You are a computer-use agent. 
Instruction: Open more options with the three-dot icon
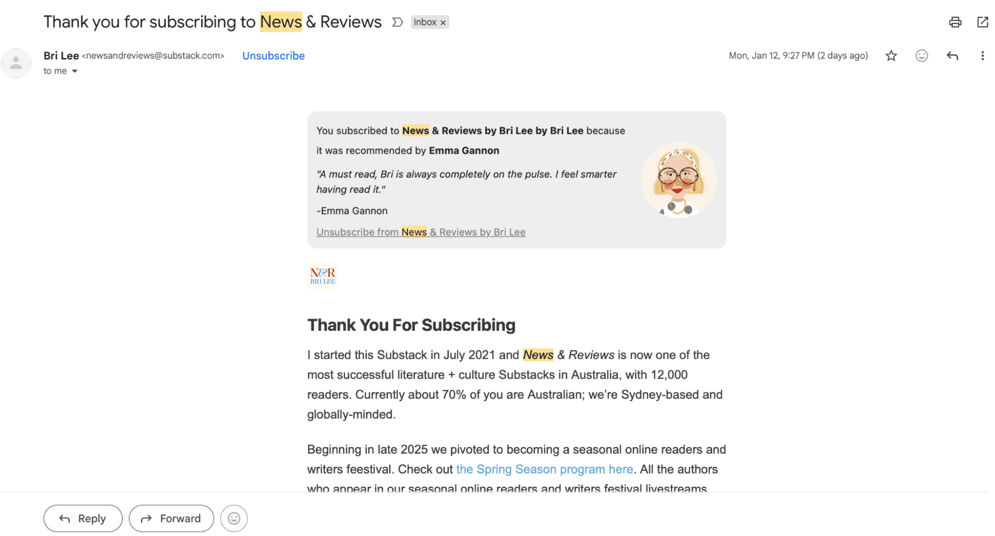[x=983, y=56]
